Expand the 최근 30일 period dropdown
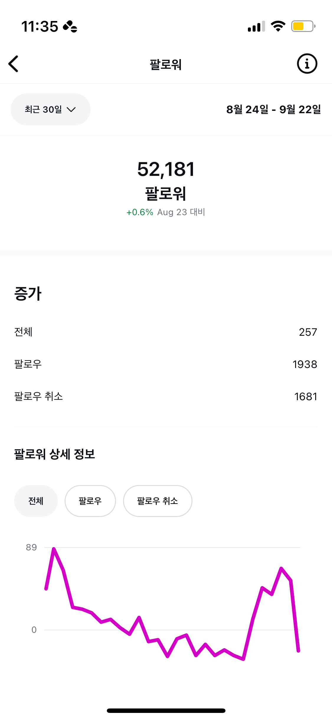Image resolution: width=332 pixels, height=720 pixels. point(50,109)
